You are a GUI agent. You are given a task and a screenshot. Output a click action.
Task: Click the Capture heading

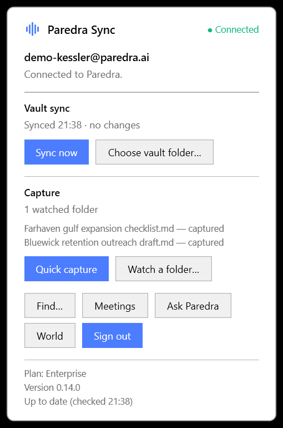(42, 193)
